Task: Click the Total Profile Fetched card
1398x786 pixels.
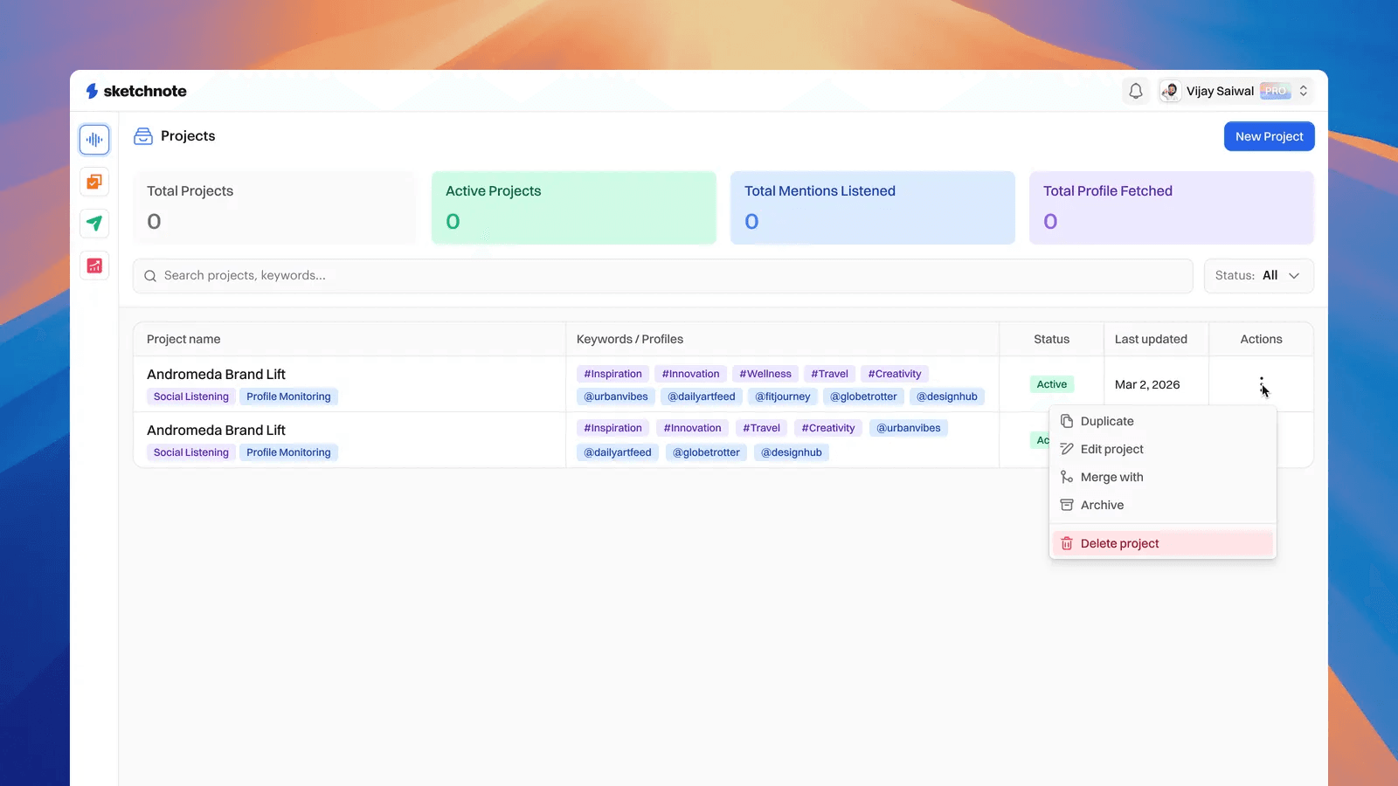Action: point(1172,208)
